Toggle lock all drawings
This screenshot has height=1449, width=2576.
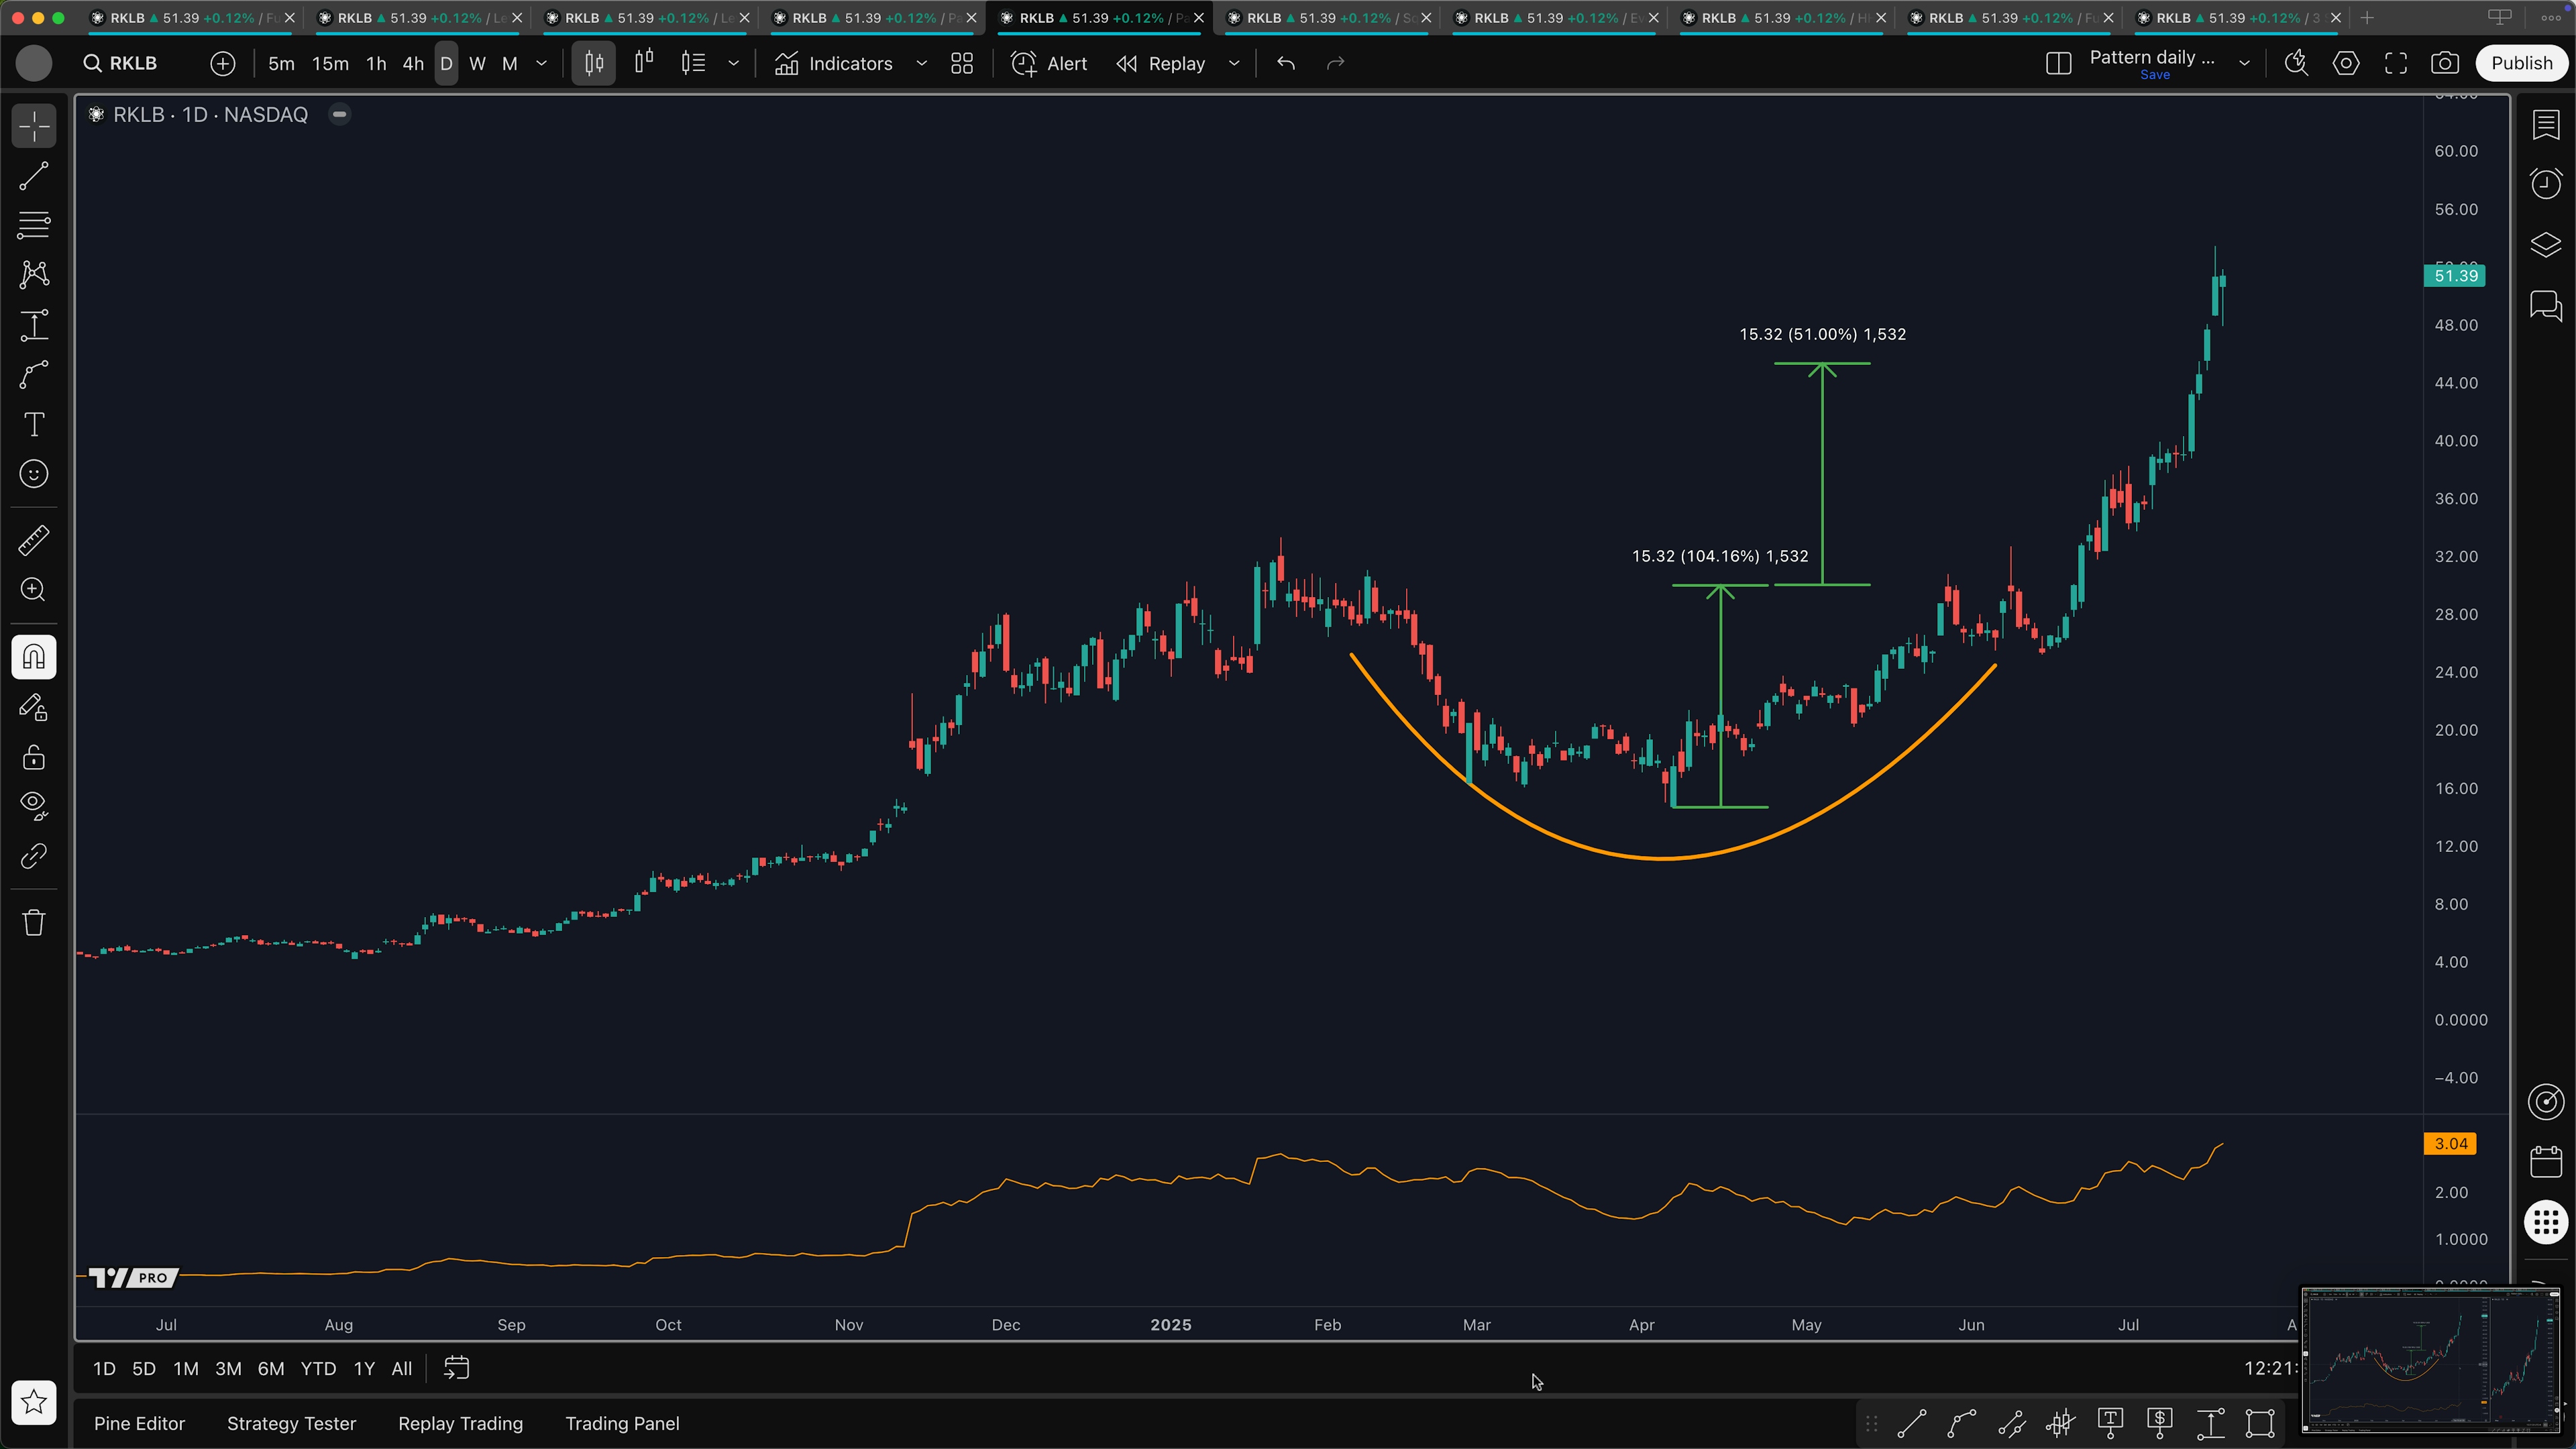(x=34, y=757)
